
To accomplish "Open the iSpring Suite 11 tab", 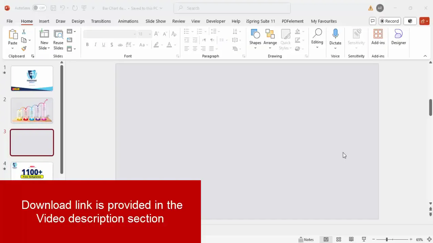I will [x=260, y=21].
